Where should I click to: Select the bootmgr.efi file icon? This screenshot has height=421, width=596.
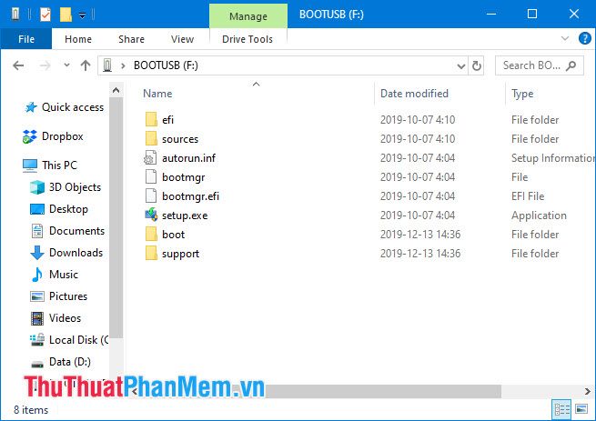[x=151, y=196]
